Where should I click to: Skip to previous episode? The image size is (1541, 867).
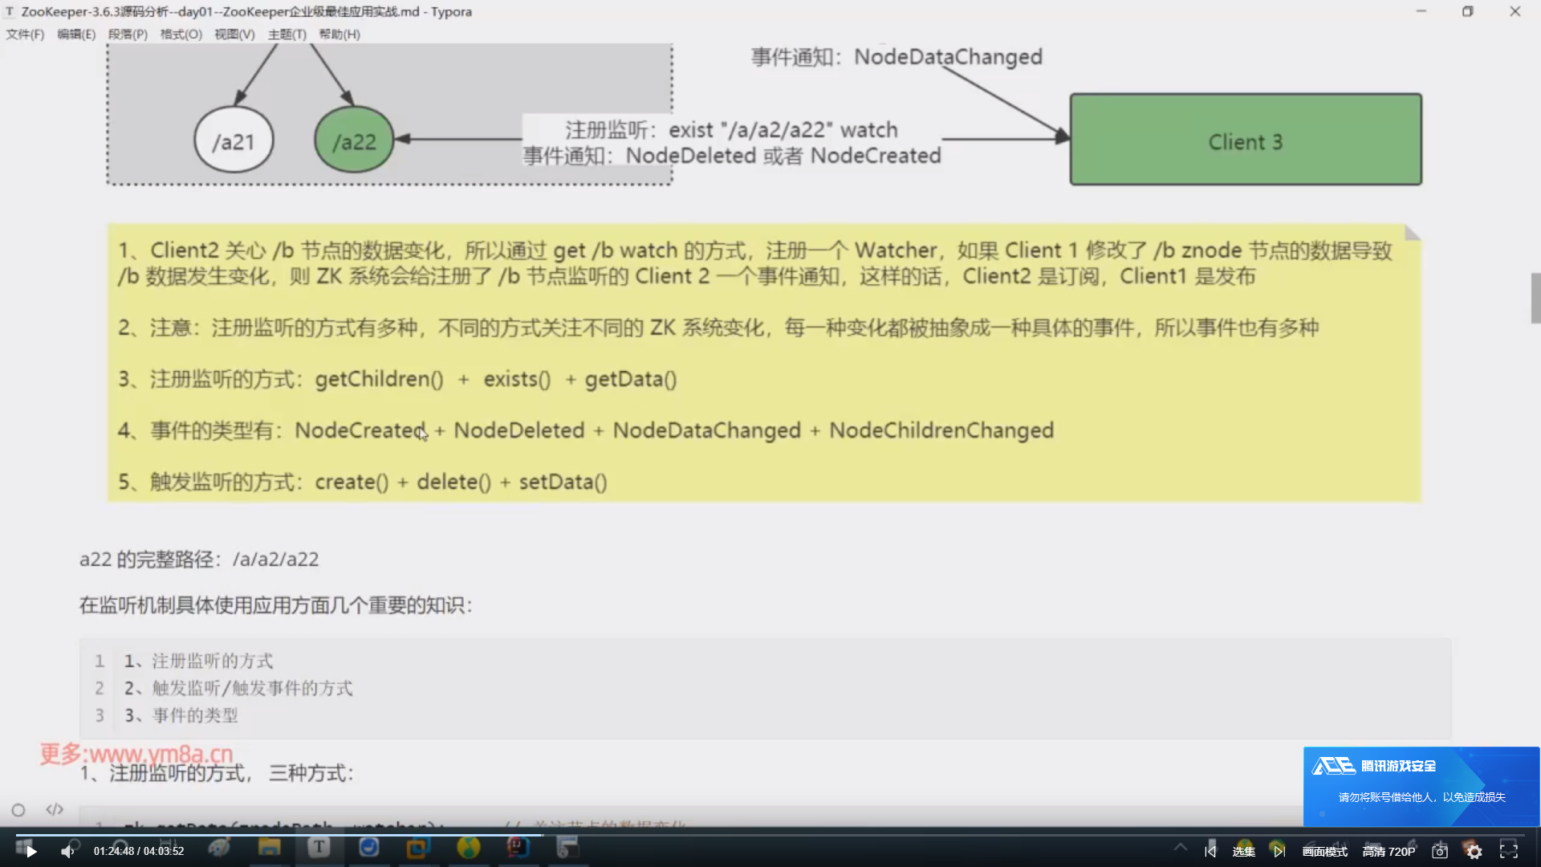(x=1210, y=851)
